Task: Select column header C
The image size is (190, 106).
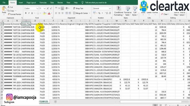Action: [26, 21]
